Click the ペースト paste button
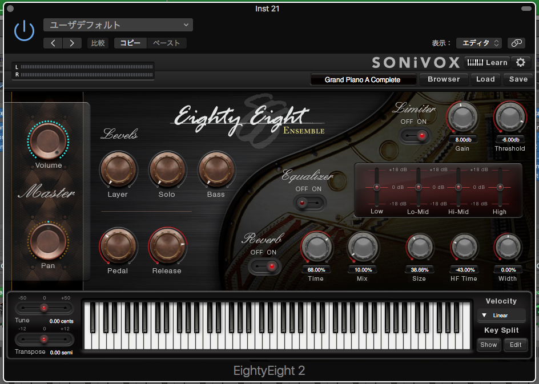Viewport: 539px width, 384px height. point(166,43)
